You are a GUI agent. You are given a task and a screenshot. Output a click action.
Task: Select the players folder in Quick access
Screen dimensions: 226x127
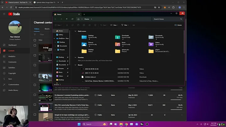[x=159, y=51]
